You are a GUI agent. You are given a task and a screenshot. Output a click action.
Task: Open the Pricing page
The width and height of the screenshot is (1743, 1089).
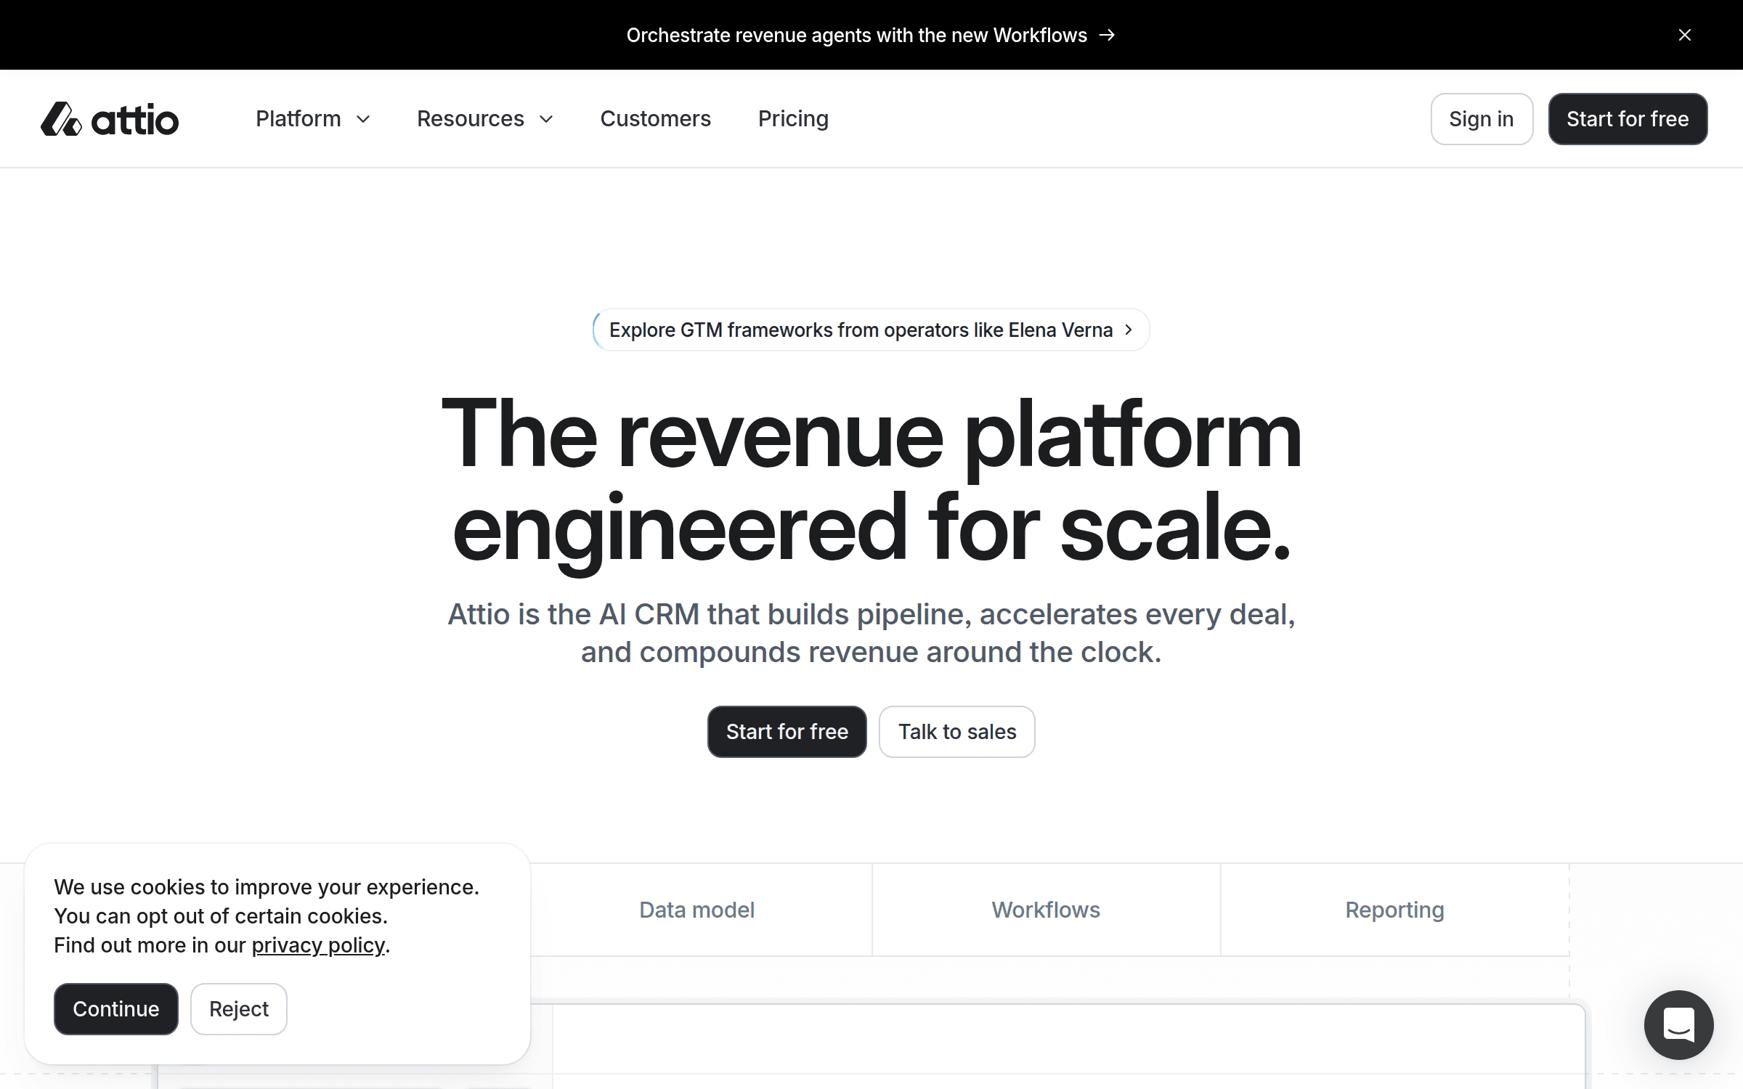pos(793,119)
